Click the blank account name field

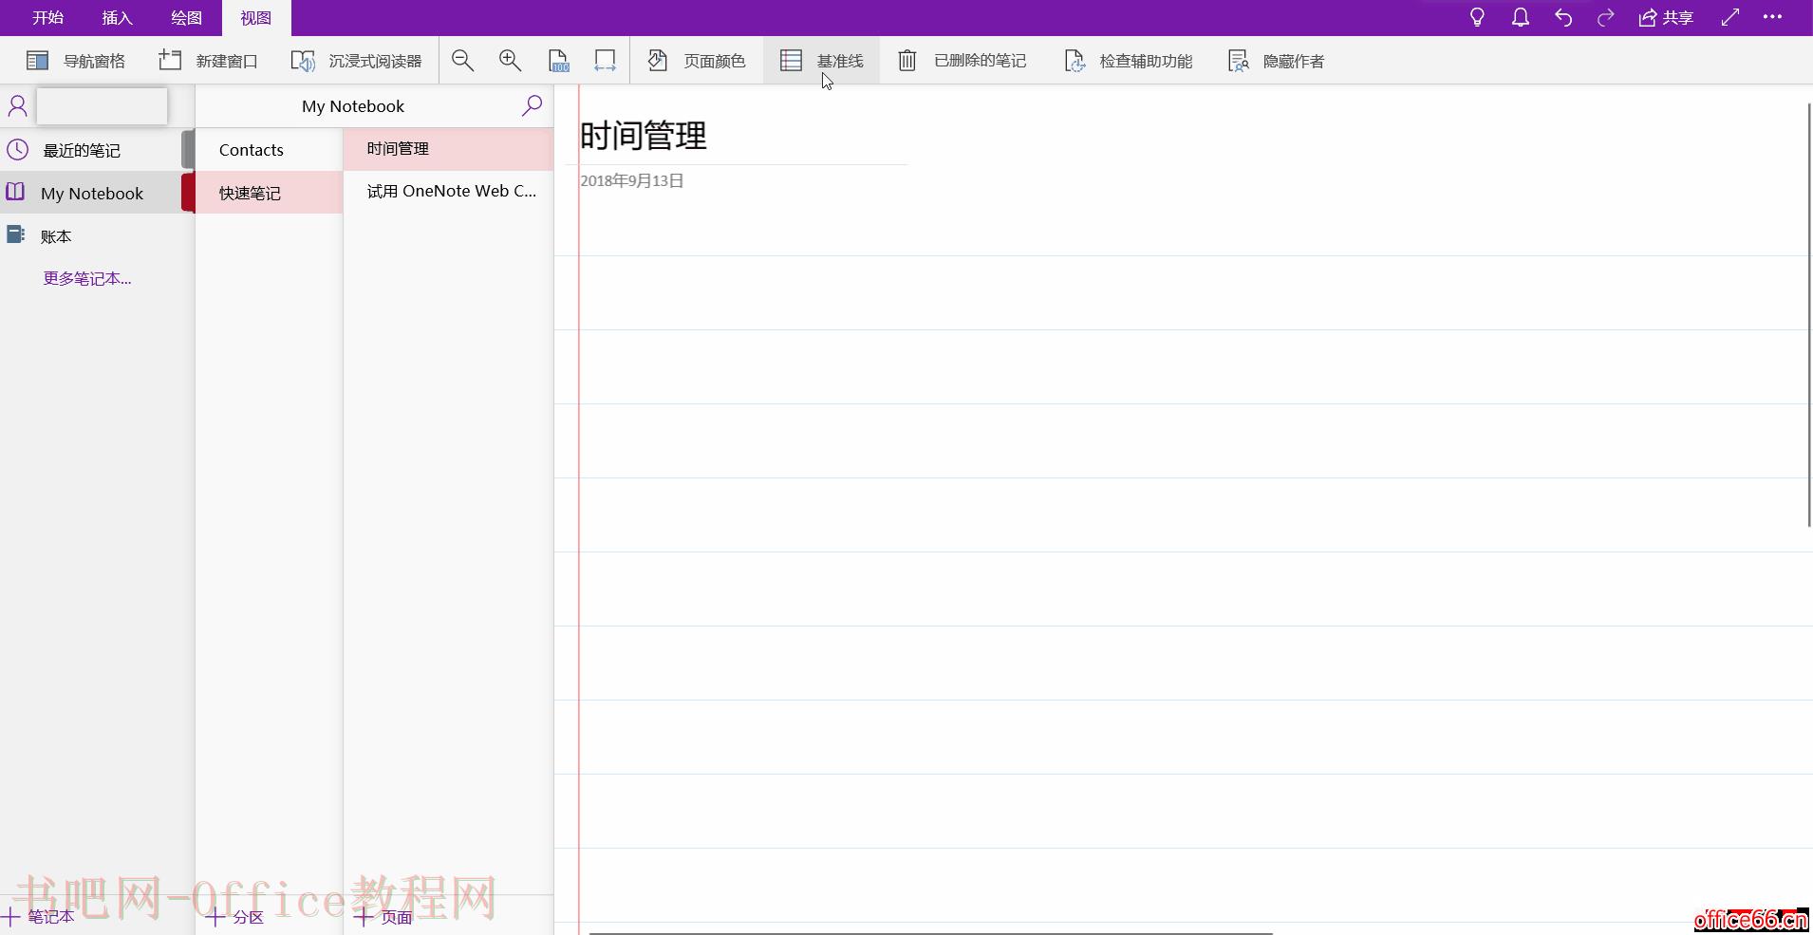102,106
